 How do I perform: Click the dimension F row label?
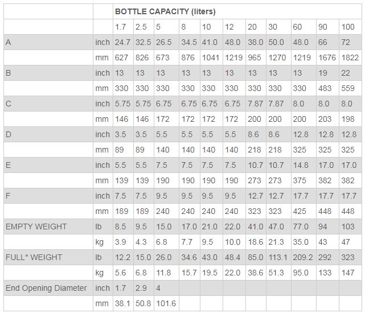(x=9, y=196)
